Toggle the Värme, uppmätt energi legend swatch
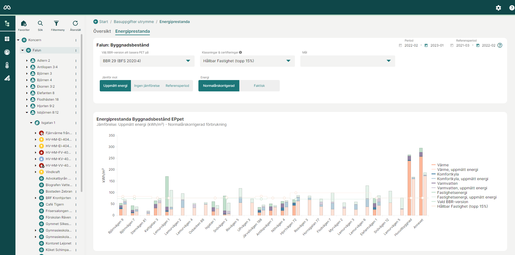 (x=433, y=170)
